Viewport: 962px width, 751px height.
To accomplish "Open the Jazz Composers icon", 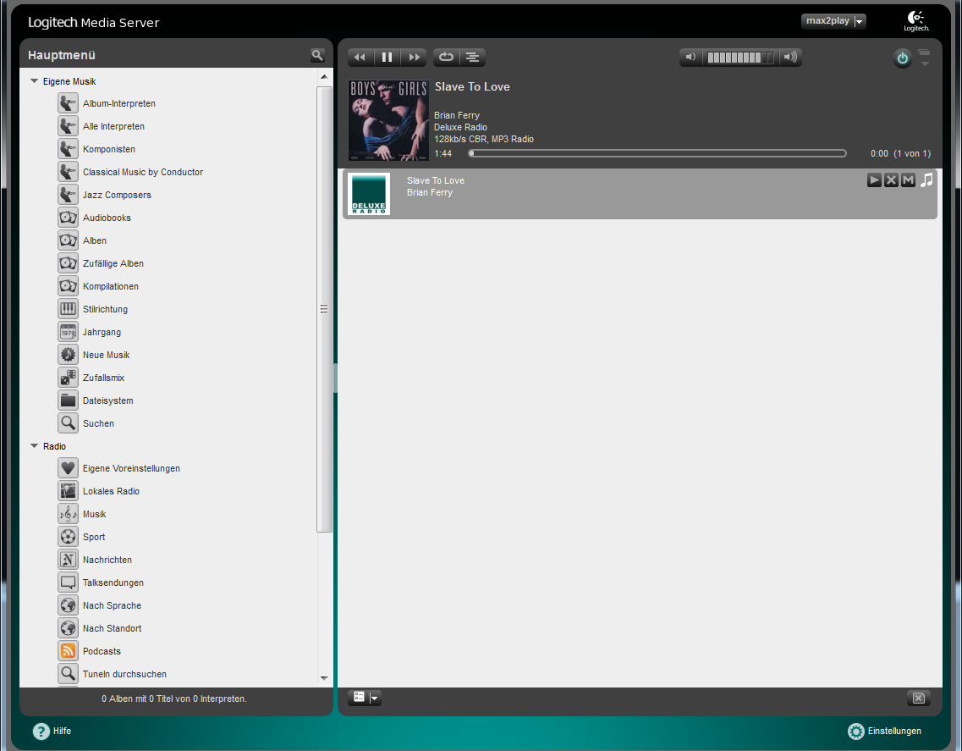I will pos(68,195).
